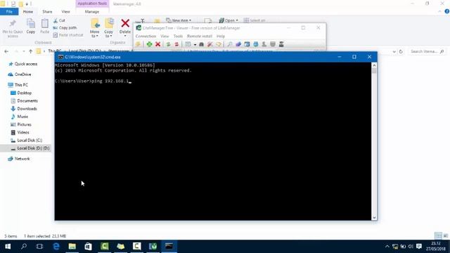This screenshot has width=450, height=253.
Task: Select Videos in navigation pane
Action: coord(20,133)
